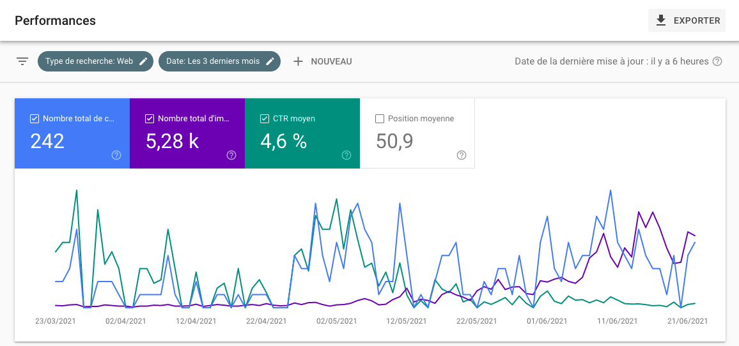The image size is (739, 346).
Task: Click the 50,9 average position value
Action: (x=394, y=140)
